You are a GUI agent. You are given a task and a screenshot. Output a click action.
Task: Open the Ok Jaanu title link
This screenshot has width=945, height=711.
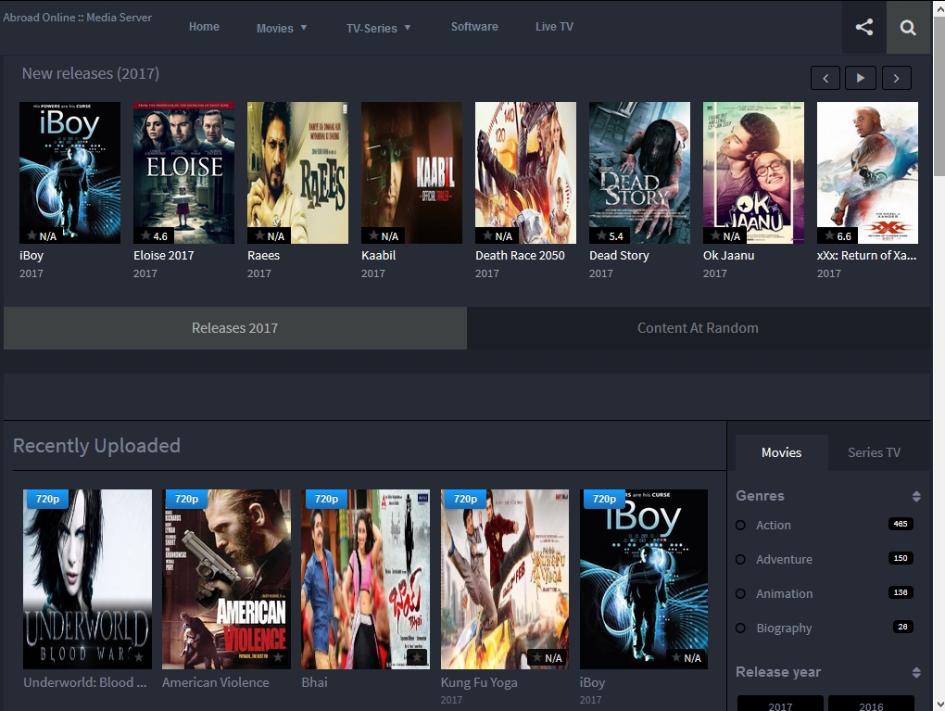[728, 256]
